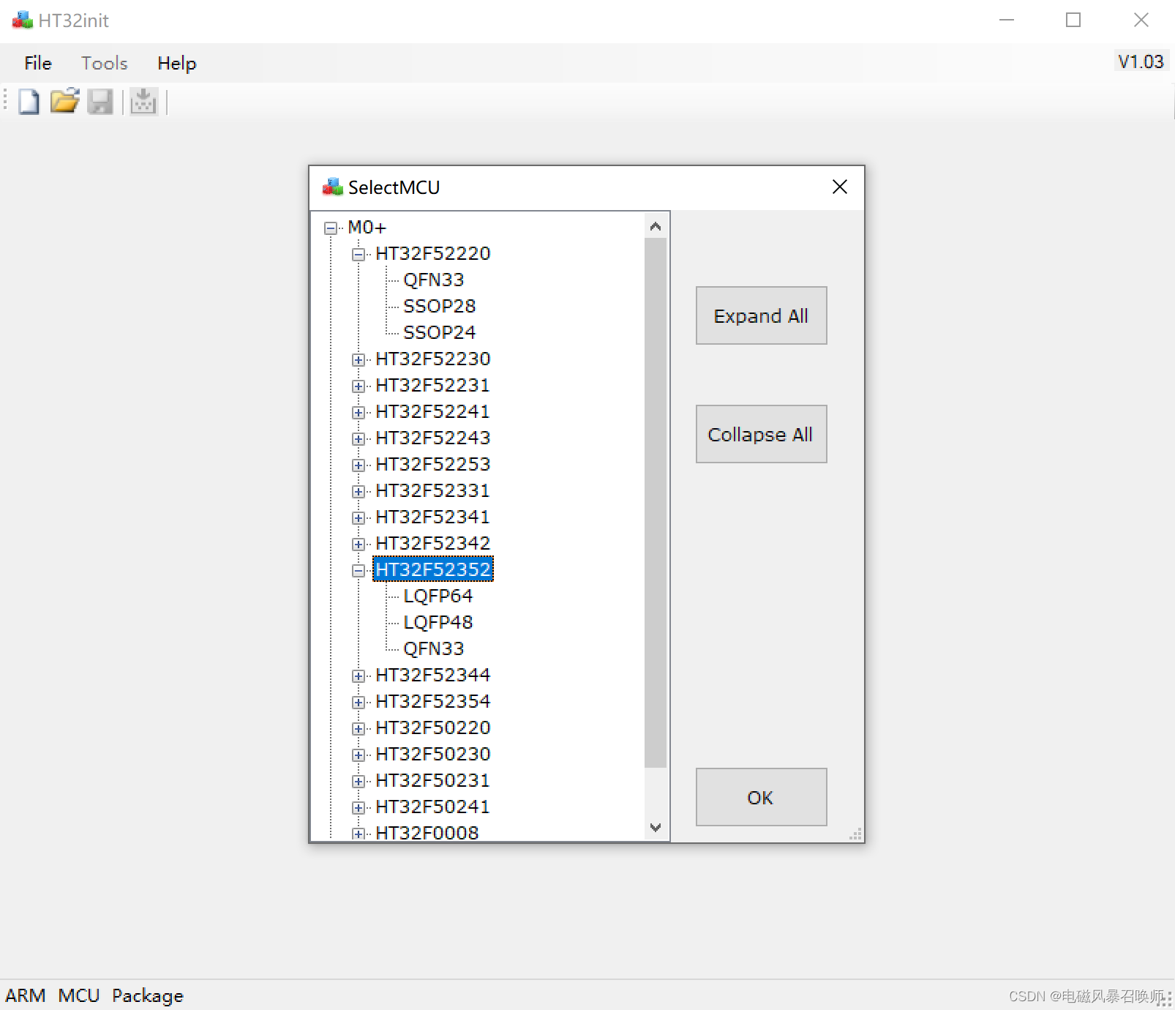
Task: Expand the HT32F50241 node
Action: click(x=358, y=808)
